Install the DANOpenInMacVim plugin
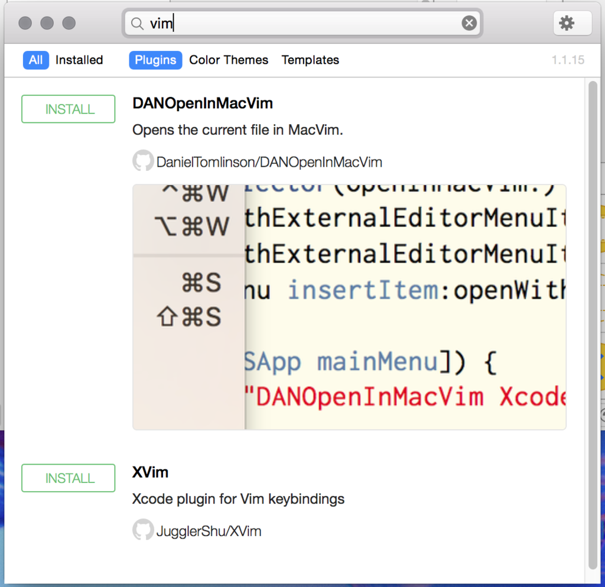Image resolution: width=605 pixels, height=587 pixels. pos(69,109)
